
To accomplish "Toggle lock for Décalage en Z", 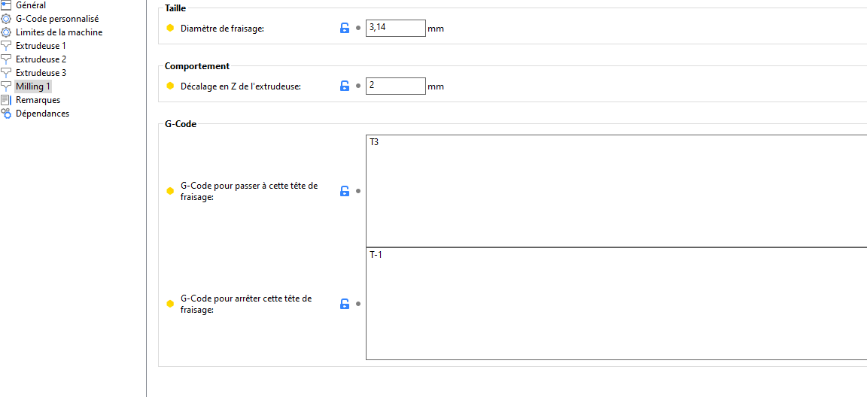I will click(x=345, y=86).
